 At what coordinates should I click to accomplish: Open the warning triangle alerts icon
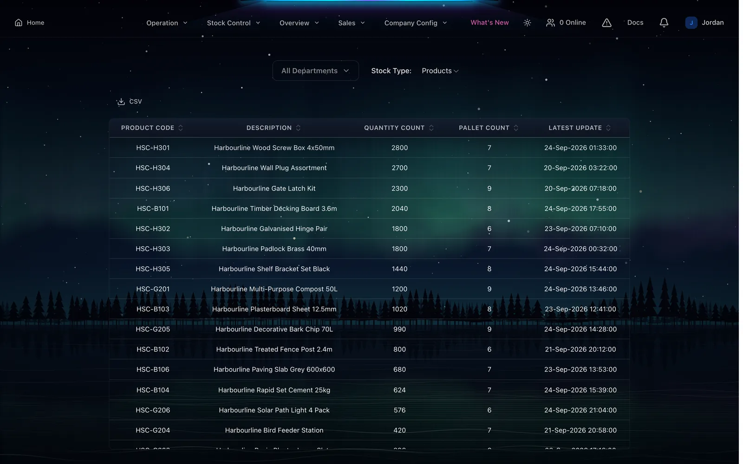pyautogui.click(x=606, y=23)
